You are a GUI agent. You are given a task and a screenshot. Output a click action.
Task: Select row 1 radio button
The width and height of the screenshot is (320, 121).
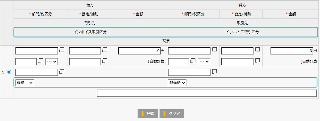[9, 72]
